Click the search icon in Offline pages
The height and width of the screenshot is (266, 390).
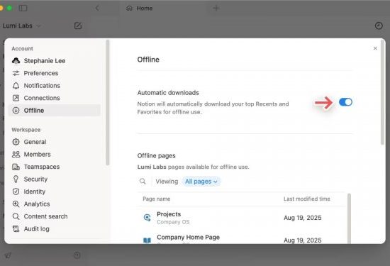pyautogui.click(x=143, y=181)
